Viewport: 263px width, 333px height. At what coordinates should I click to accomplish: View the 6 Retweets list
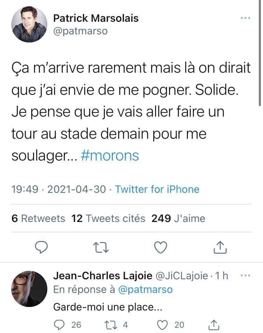(38, 218)
